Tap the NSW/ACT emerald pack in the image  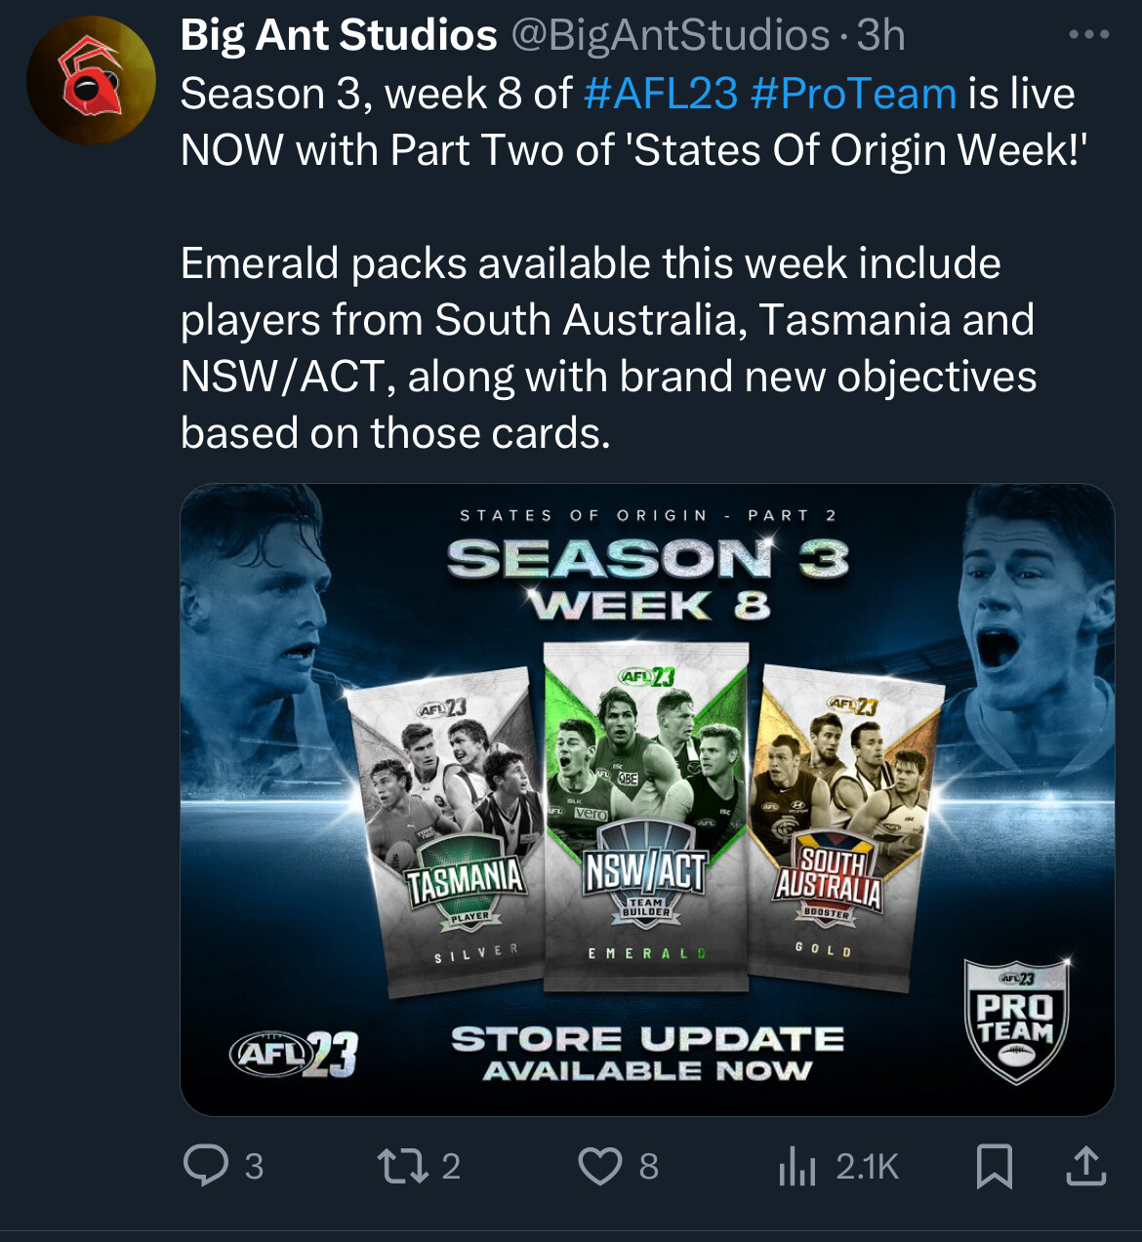(645, 815)
